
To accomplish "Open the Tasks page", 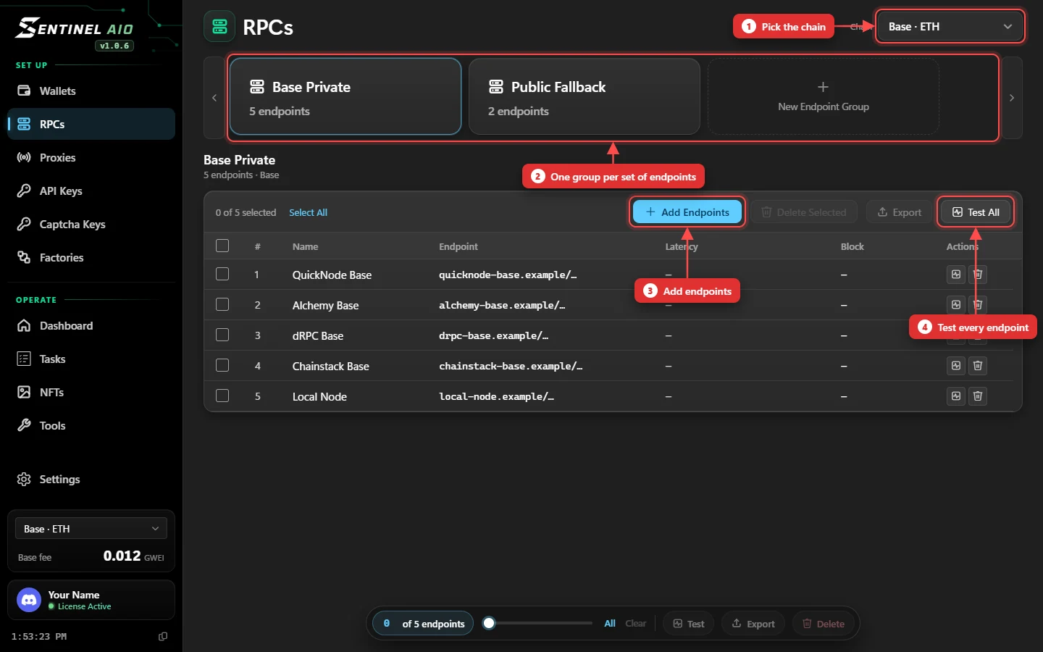I will point(91,359).
